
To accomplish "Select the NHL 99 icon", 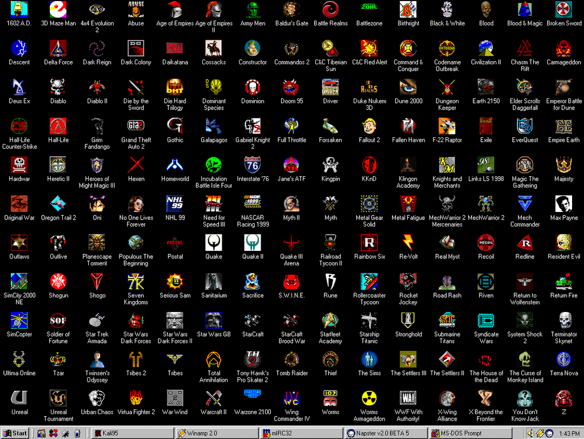I will point(175,204).
